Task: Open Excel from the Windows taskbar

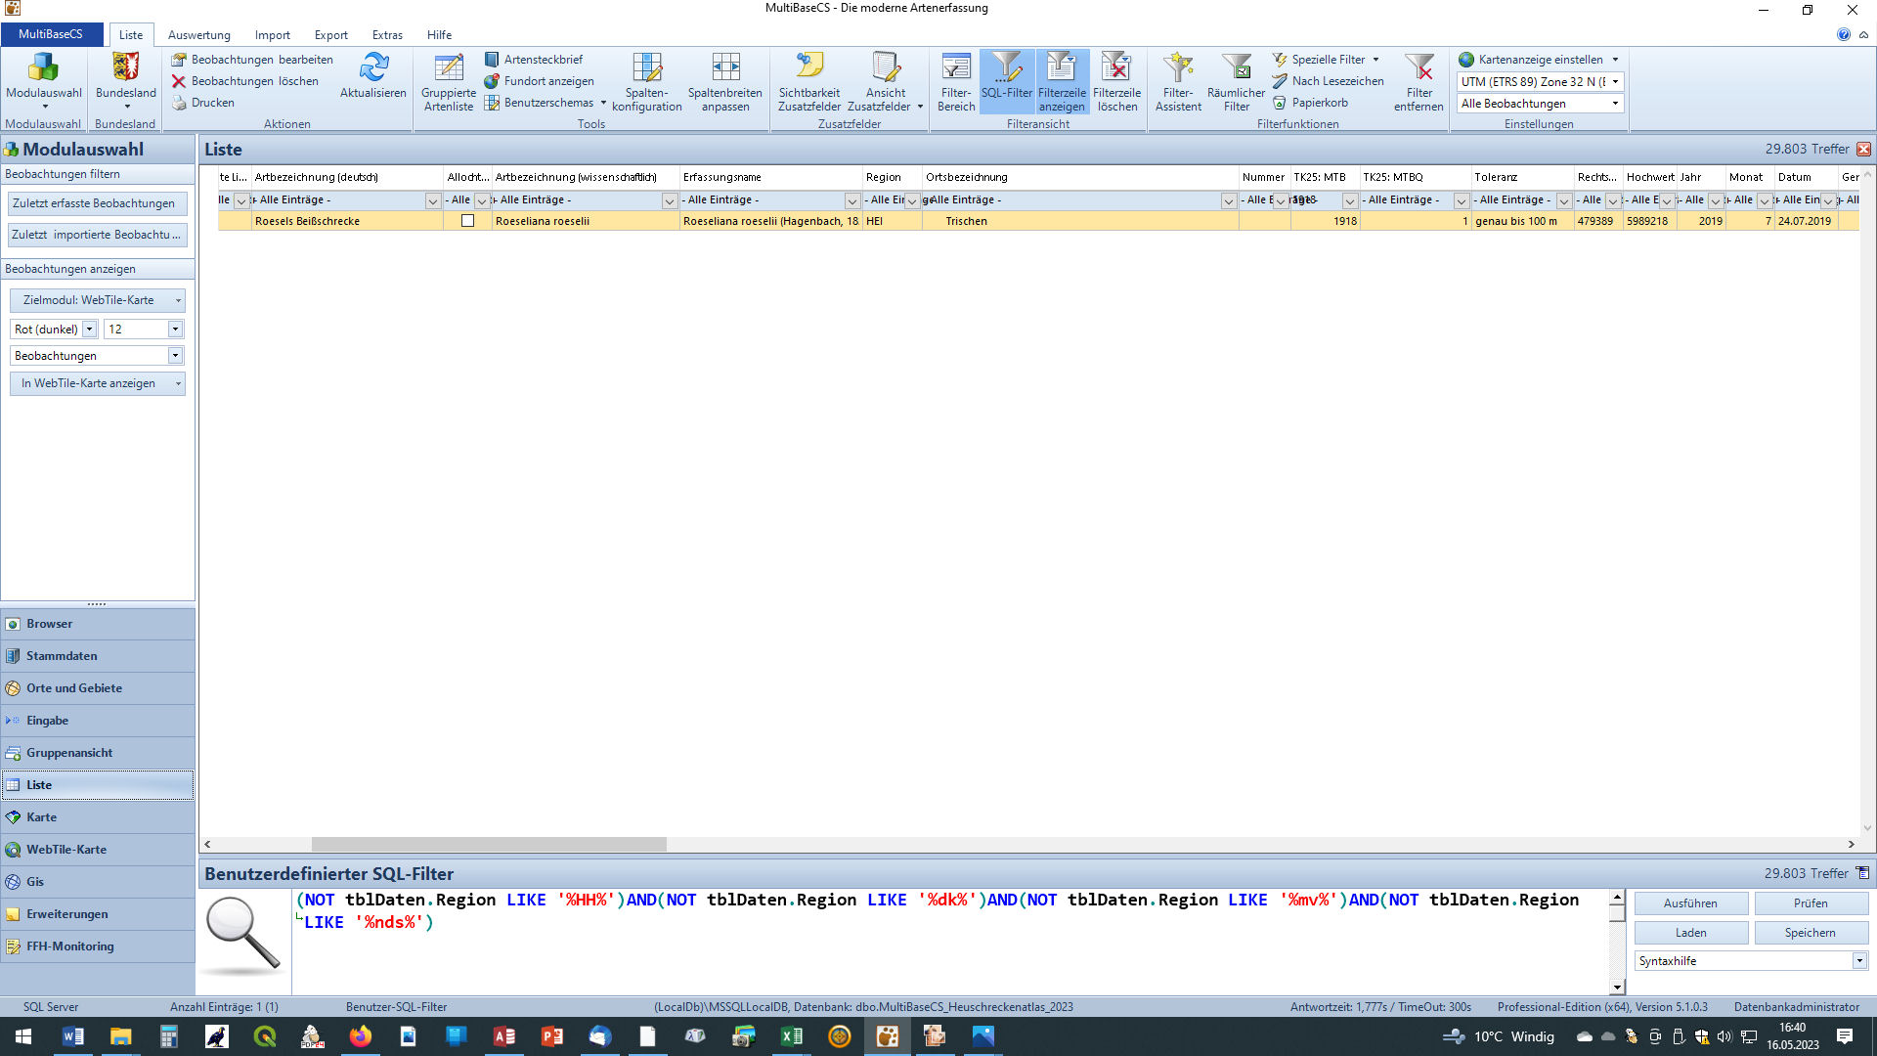Action: (x=792, y=1036)
